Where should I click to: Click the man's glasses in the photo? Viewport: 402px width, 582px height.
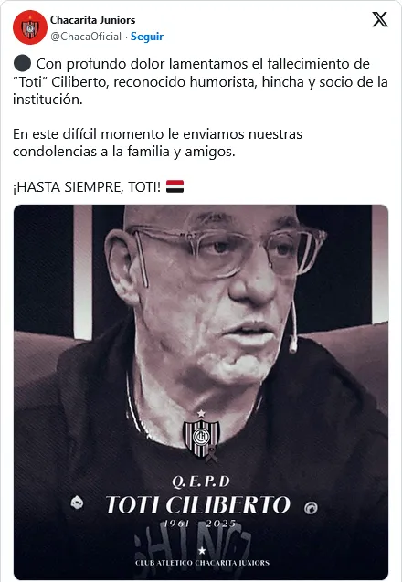(227, 251)
